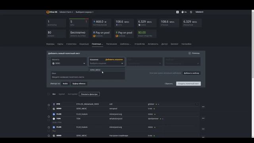This screenshot has height=143, width=254.
Task: Tick the select-all flight sheets checkbox
Action: click(x=48, y=94)
